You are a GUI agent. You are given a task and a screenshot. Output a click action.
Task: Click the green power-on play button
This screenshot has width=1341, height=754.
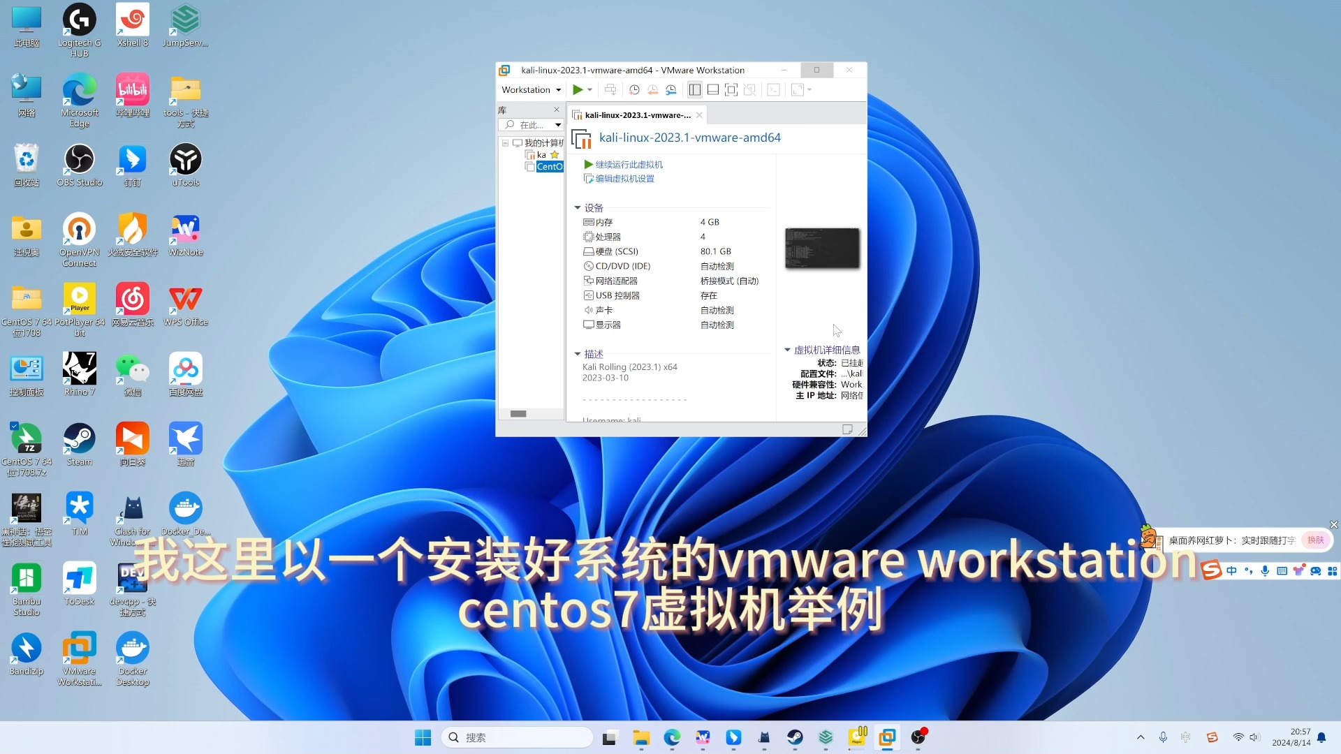click(x=578, y=89)
